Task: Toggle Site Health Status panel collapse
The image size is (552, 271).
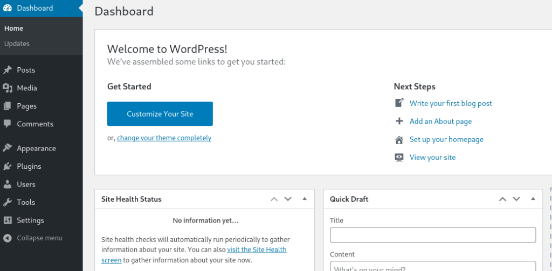Action: point(305,199)
